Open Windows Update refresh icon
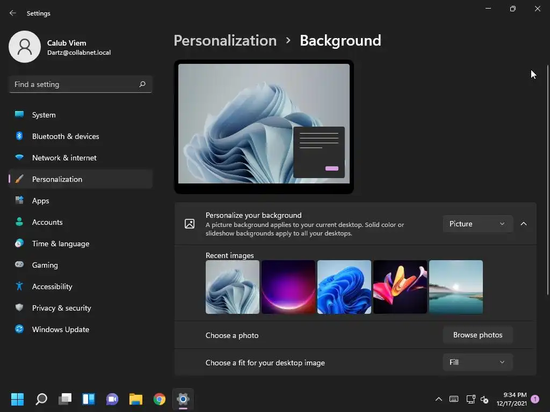Viewport: 550px width, 412px height. click(x=19, y=329)
